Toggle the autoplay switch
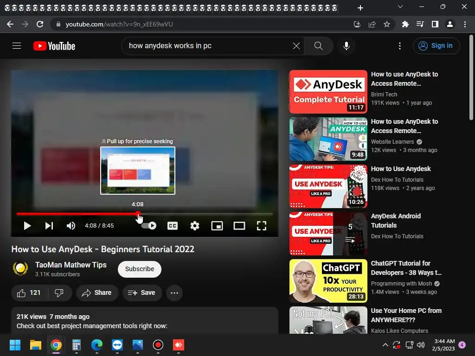475x356 pixels. click(x=149, y=226)
